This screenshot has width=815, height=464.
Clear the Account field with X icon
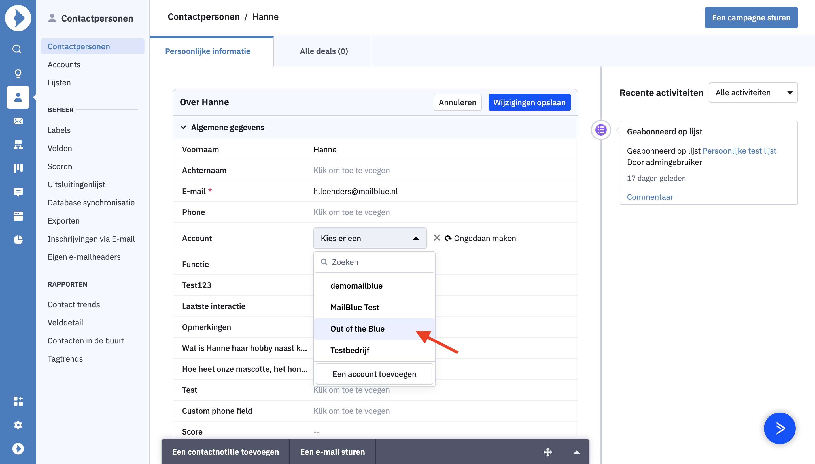[437, 238]
